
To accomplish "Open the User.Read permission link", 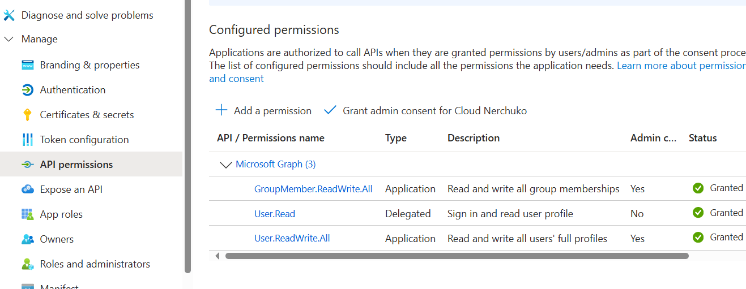I will (275, 214).
